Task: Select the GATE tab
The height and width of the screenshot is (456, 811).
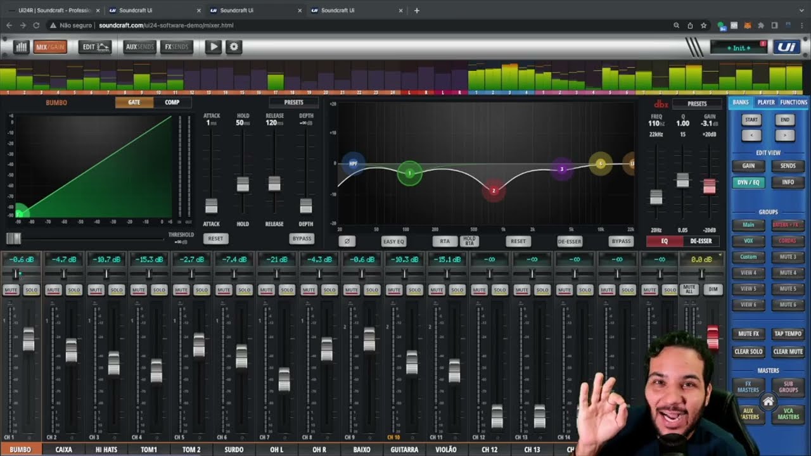Action: point(134,102)
